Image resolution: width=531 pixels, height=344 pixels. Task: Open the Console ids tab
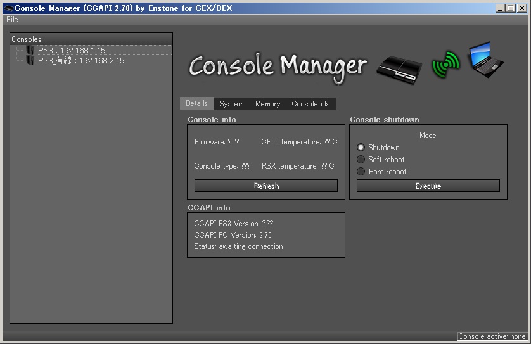click(310, 104)
